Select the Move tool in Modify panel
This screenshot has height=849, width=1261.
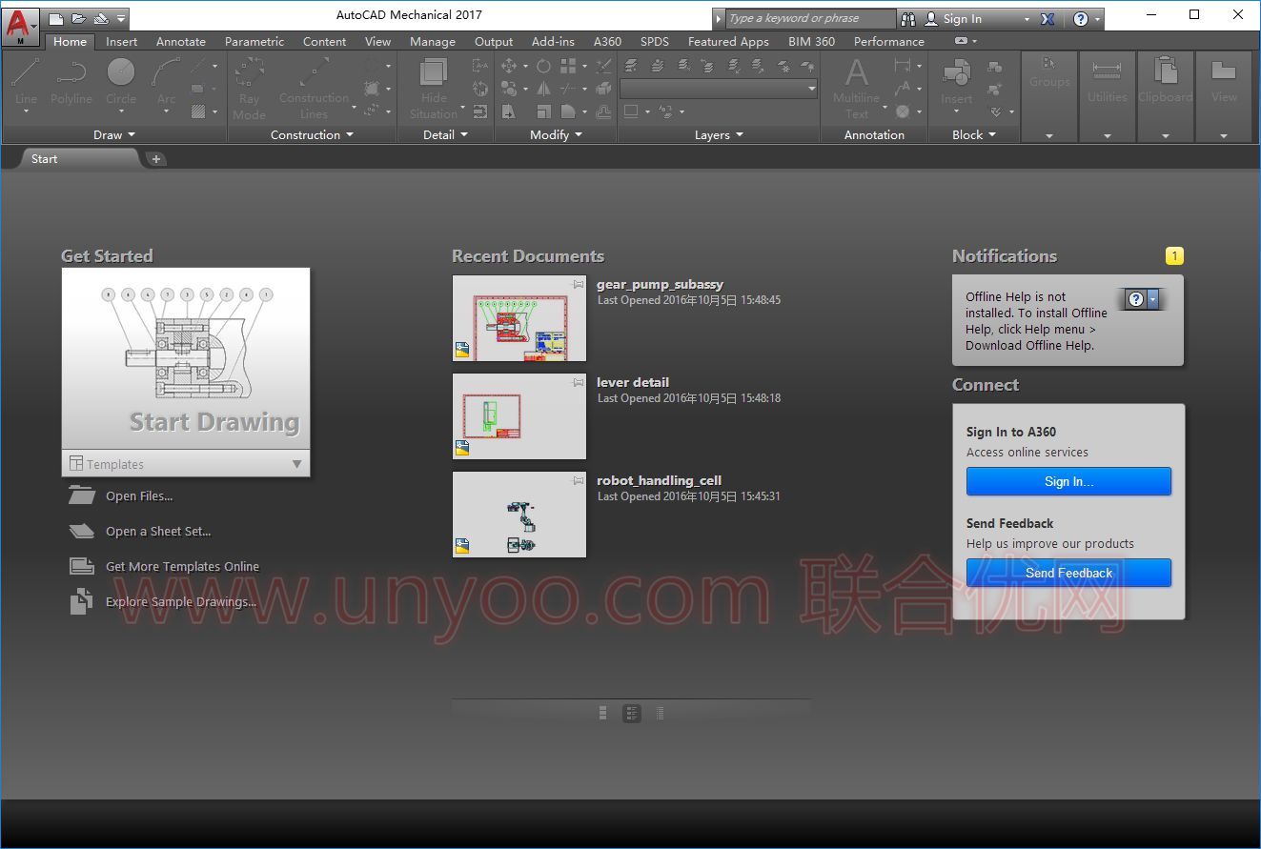click(x=508, y=66)
